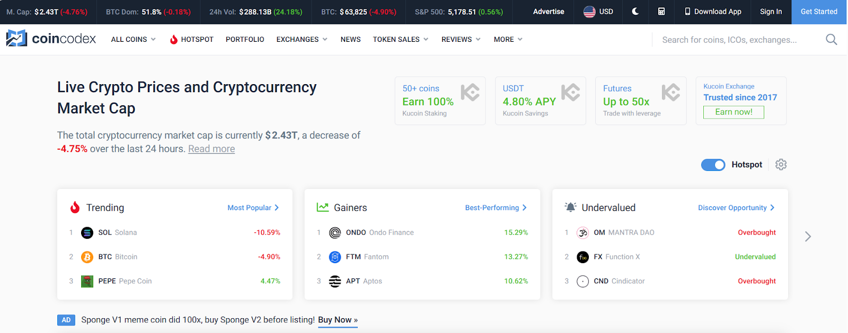Open the NEWS menu item

tap(350, 39)
